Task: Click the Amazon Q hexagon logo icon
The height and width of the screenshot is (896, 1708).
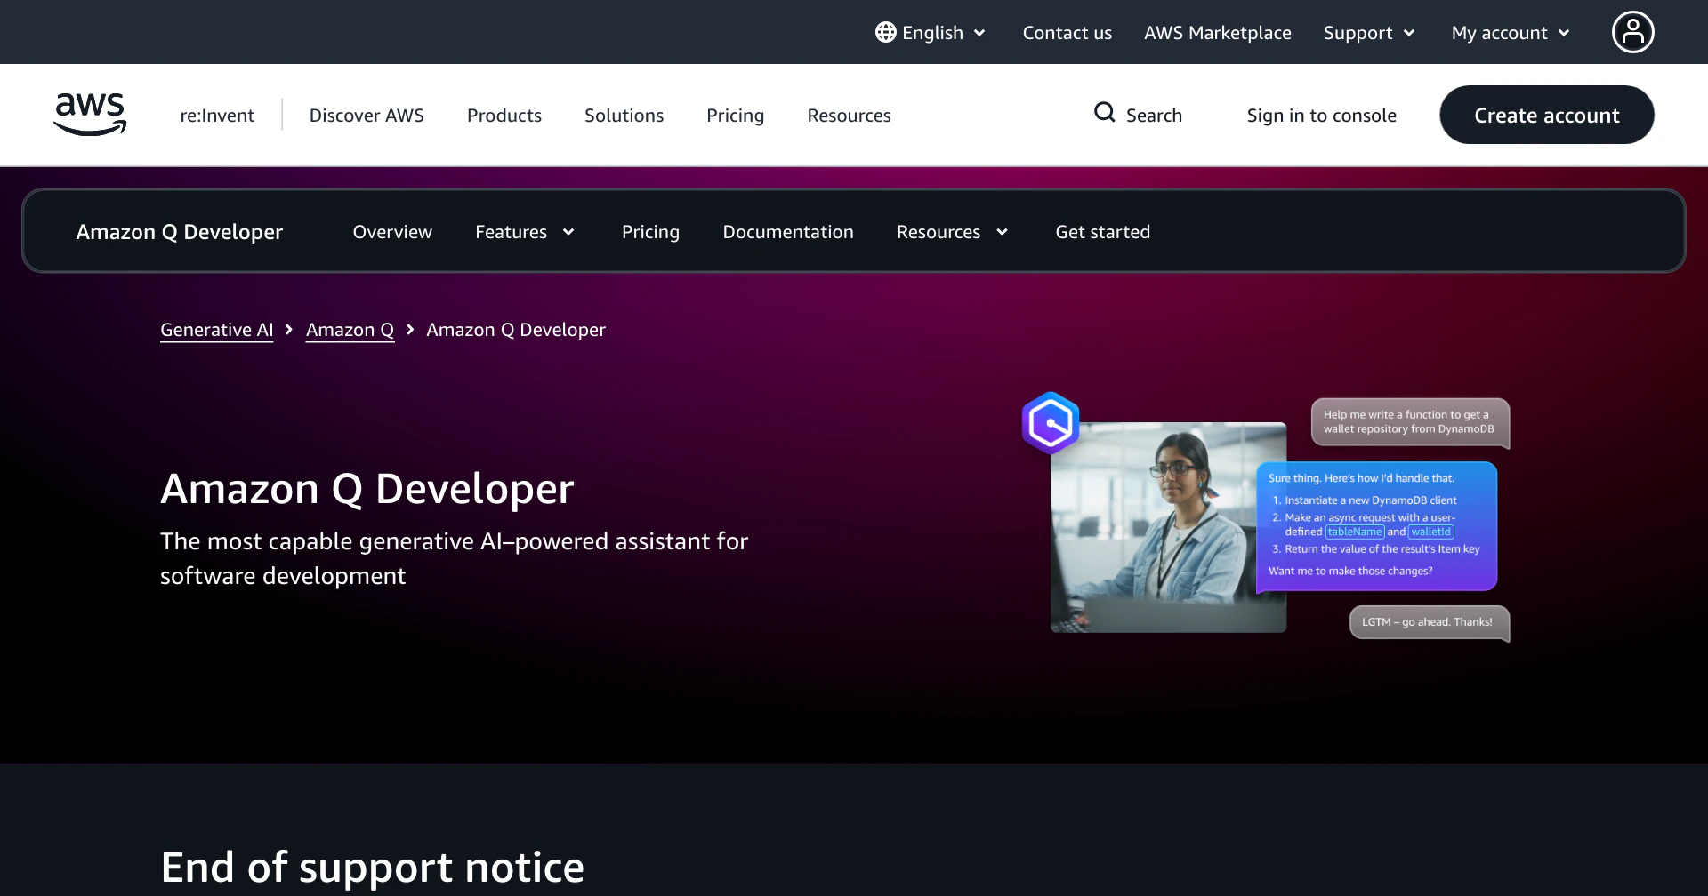Action: [x=1051, y=423]
